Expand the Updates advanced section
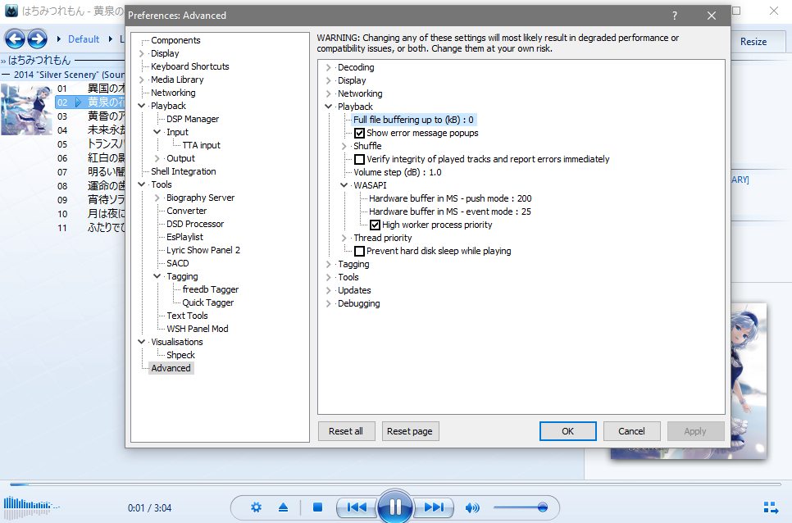Viewport: 792px width, 523px height. [328, 290]
